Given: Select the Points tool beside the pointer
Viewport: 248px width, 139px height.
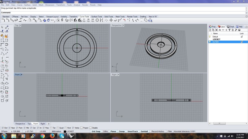Looking at the screenshot, I should [x=7, y=27].
